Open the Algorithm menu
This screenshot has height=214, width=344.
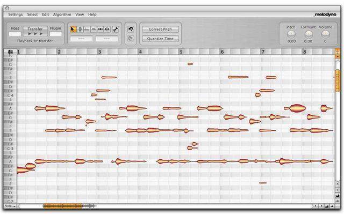(x=62, y=14)
